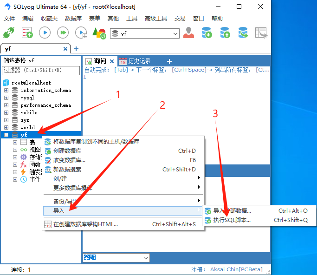Open new query editor icon
The image size is (317, 275).
[27, 33]
